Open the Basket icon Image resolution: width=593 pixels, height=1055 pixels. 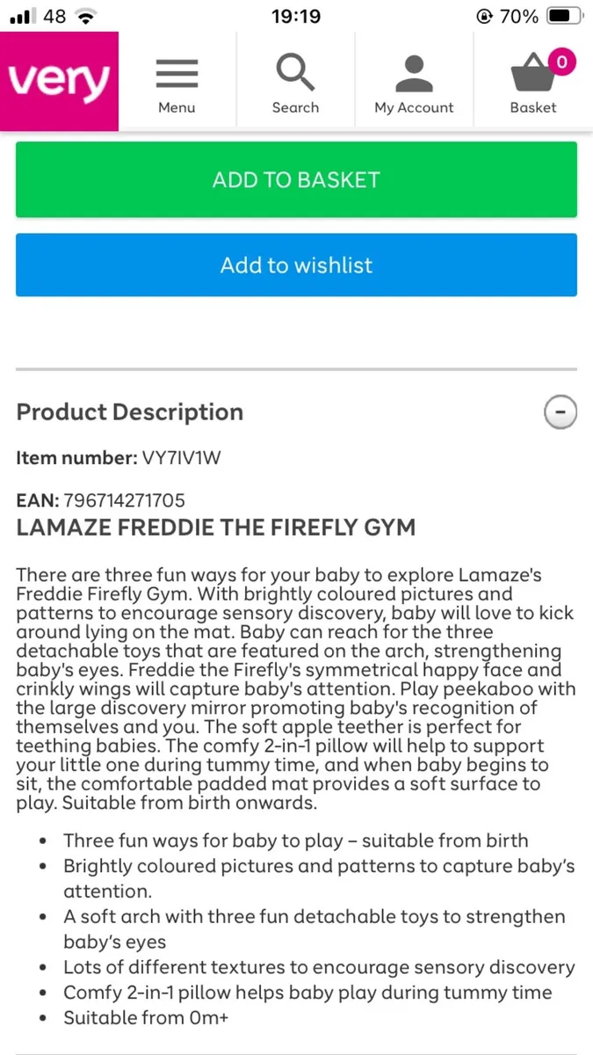(x=533, y=75)
